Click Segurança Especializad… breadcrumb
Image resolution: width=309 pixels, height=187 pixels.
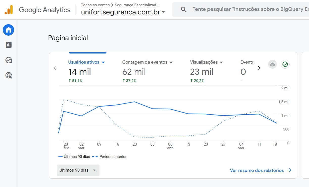tap(137, 5)
